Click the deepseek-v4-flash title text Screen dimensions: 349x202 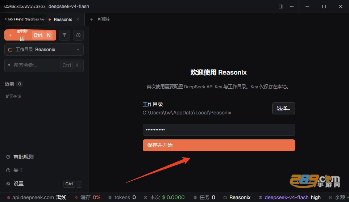pos(69,7)
